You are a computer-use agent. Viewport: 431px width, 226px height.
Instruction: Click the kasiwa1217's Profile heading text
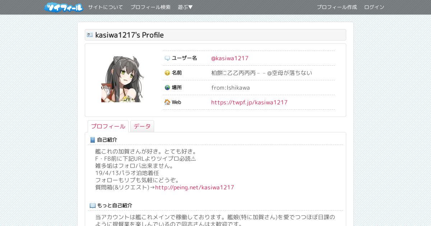pyautogui.click(x=129, y=35)
